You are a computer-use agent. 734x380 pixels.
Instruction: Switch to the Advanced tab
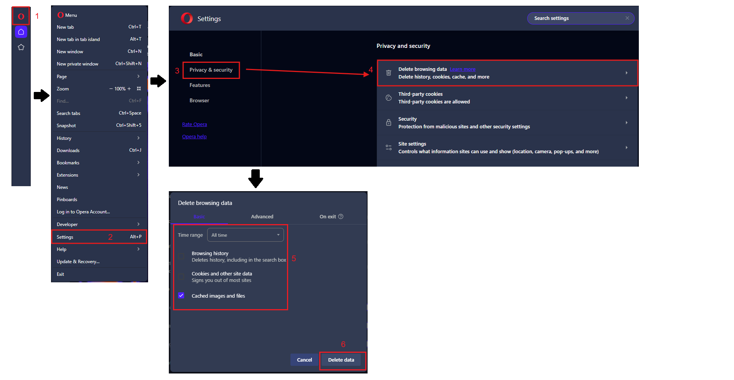262,216
